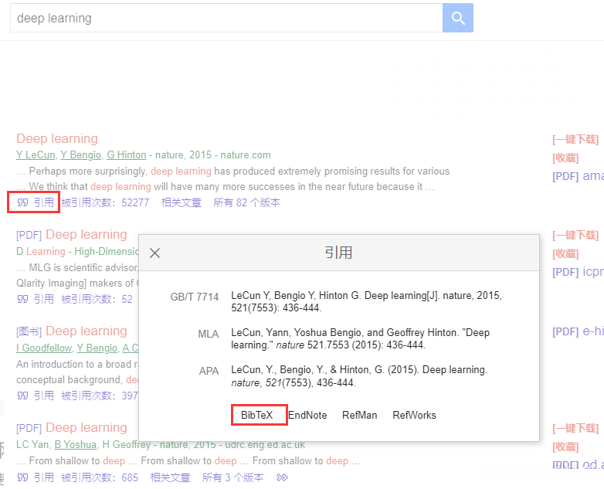
Task: View 被引用次数: 52 for second result
Action: click(x=97, y=299)
